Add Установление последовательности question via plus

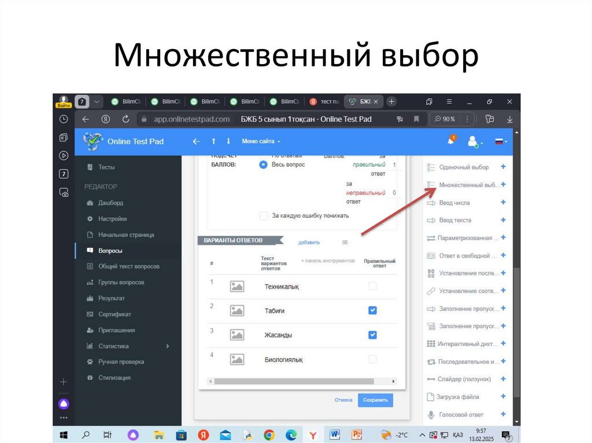coord(503,273)
